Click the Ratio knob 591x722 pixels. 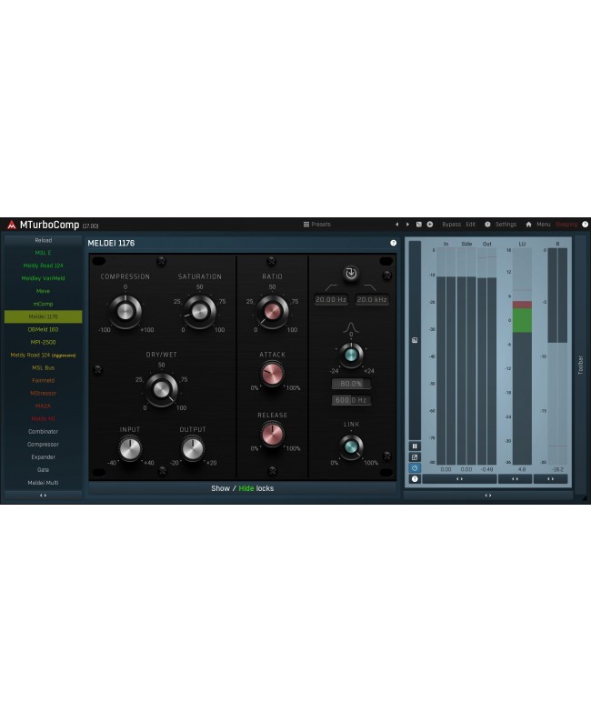(272, 312)
